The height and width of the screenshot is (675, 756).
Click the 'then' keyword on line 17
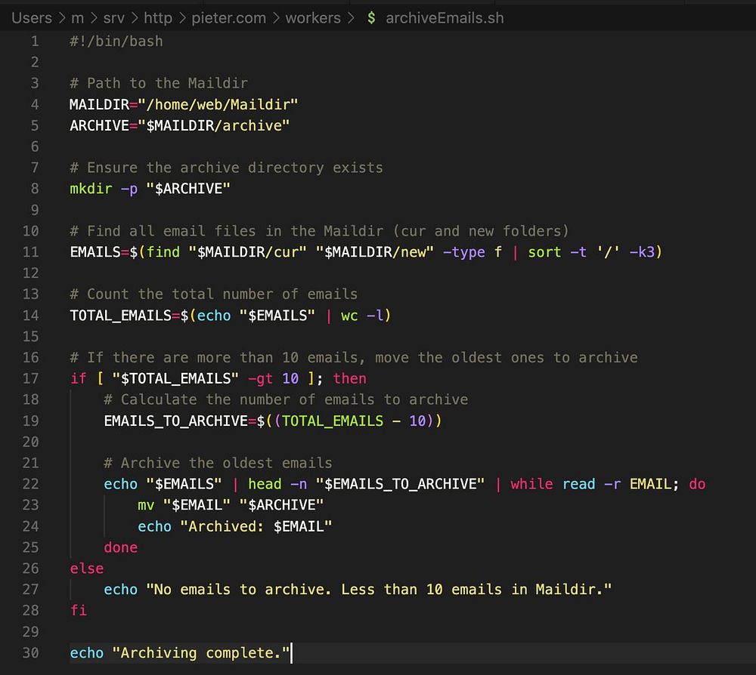[x=349, y=379]
